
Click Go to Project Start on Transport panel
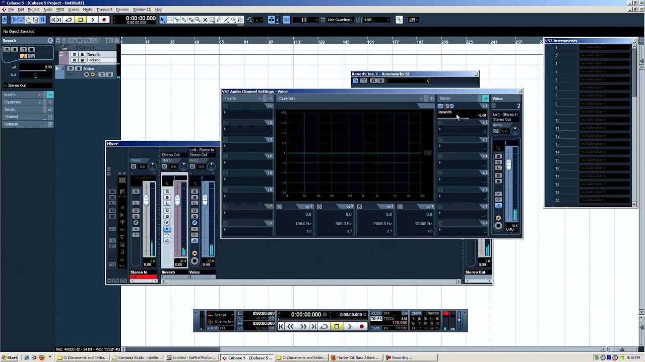point(281,326)
